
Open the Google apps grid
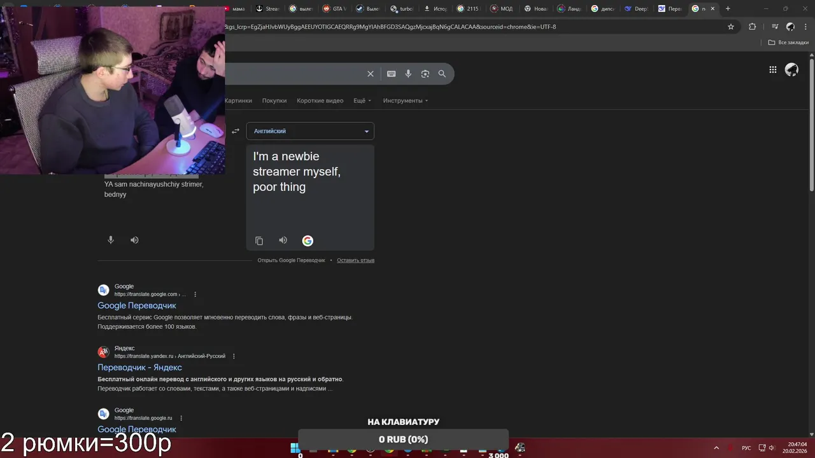click(x=773, y=70)
